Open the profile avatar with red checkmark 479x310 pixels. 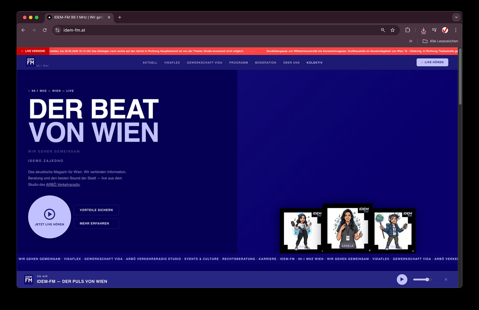(445, 30)
